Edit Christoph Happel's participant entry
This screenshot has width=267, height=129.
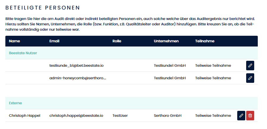click(241, 116)
